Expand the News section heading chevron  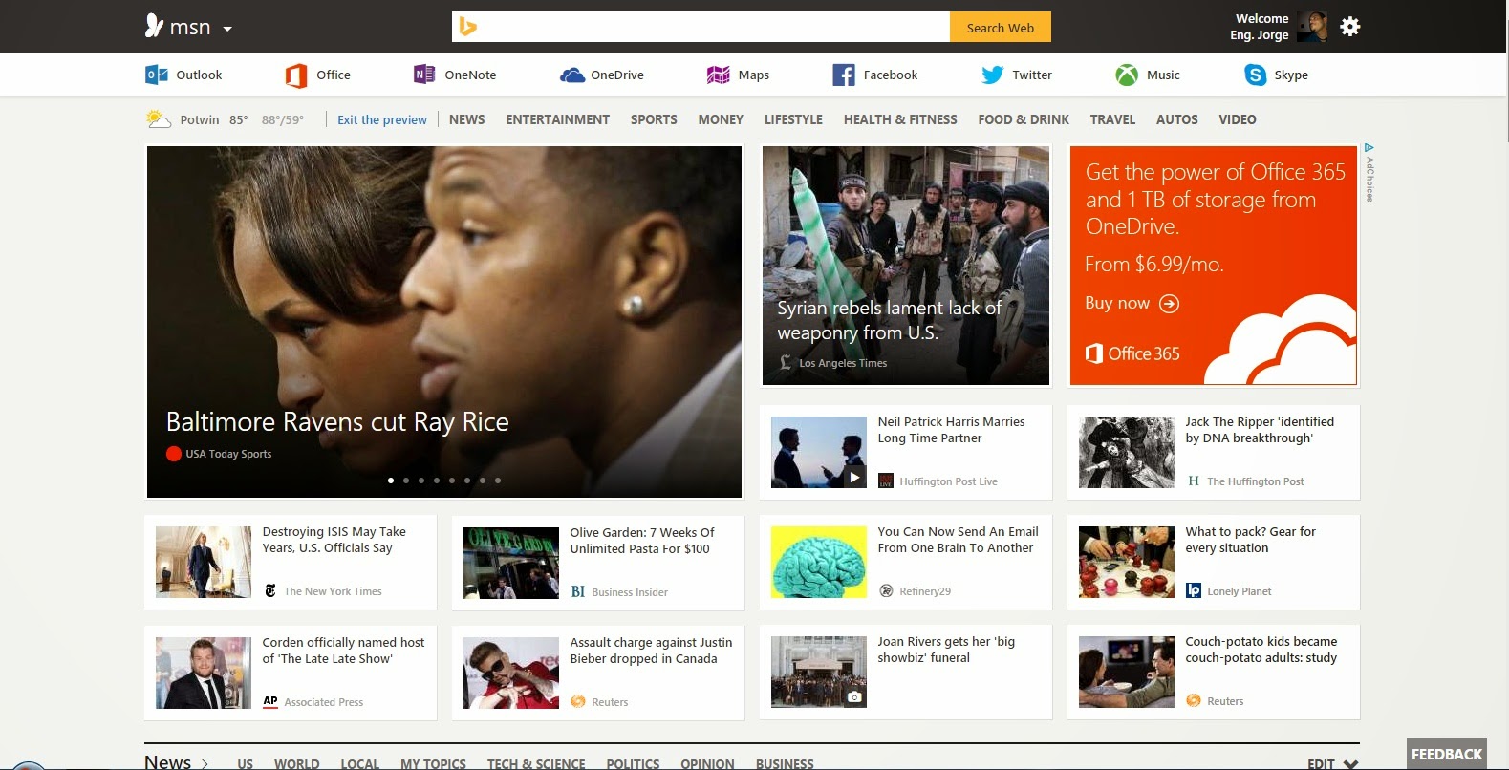click(205, 763)
